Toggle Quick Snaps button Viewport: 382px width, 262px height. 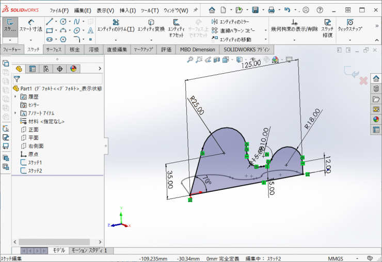coord(349,26)
